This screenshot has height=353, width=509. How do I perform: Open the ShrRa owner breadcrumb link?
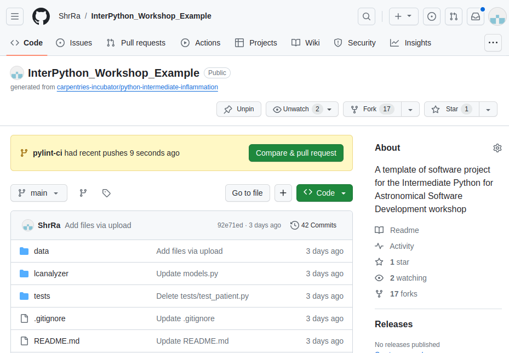(x=70, y=16)
